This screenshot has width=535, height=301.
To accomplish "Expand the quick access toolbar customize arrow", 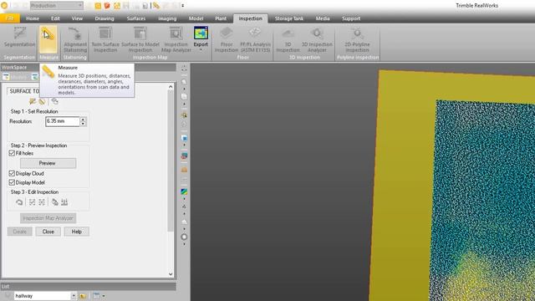I will click(x=182, y=6).
